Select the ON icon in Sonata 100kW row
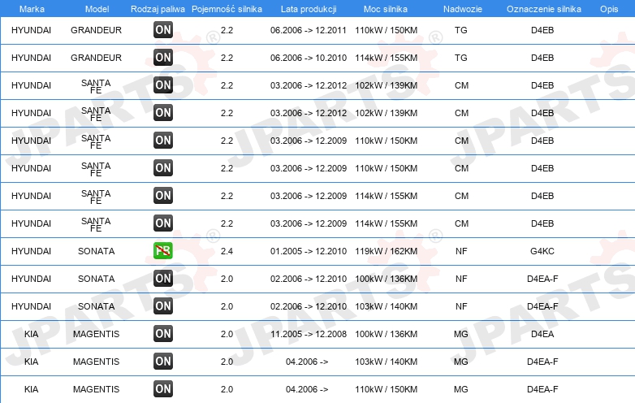 click(163, 278)
